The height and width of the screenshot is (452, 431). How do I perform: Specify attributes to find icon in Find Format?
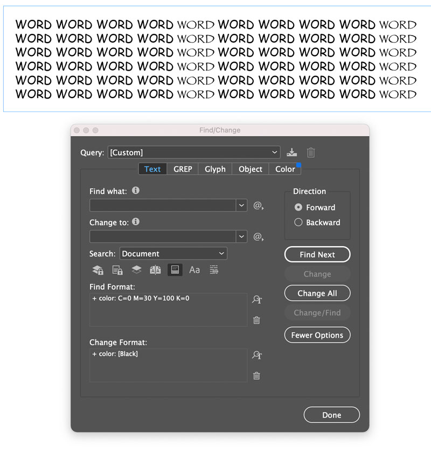(x=257, y=300)
